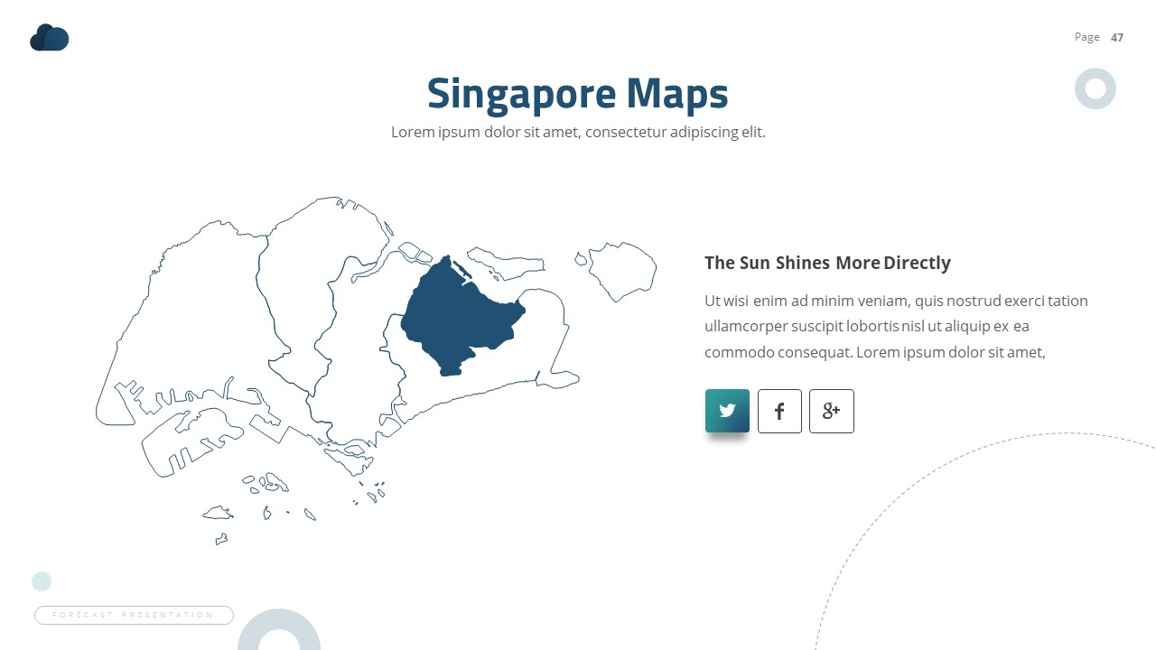1156x650 pixels.
Task: Click the gray ring graphic top right
Action: [x=1095, y=88]
